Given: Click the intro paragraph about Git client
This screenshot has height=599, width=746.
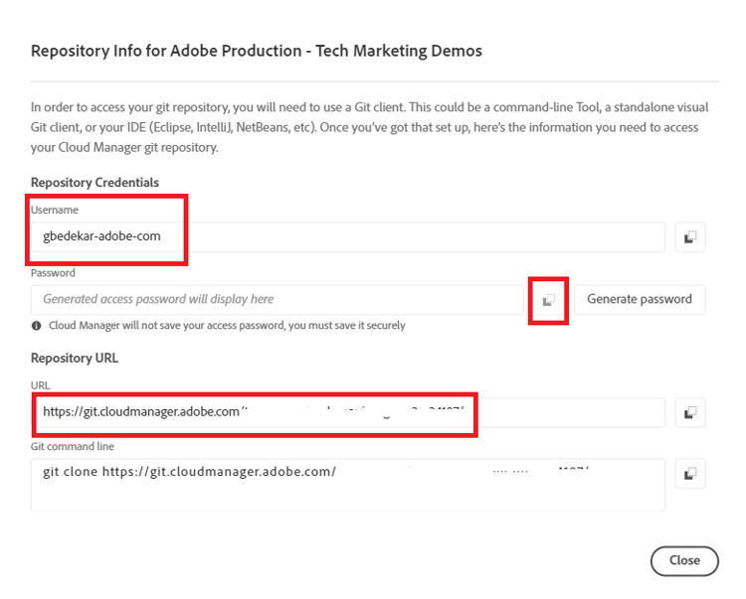Looking at the screenshot, I should (370, 127).
